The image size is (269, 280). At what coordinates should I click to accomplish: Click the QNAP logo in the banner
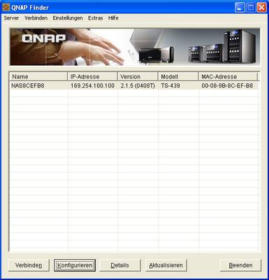point(44,38)
